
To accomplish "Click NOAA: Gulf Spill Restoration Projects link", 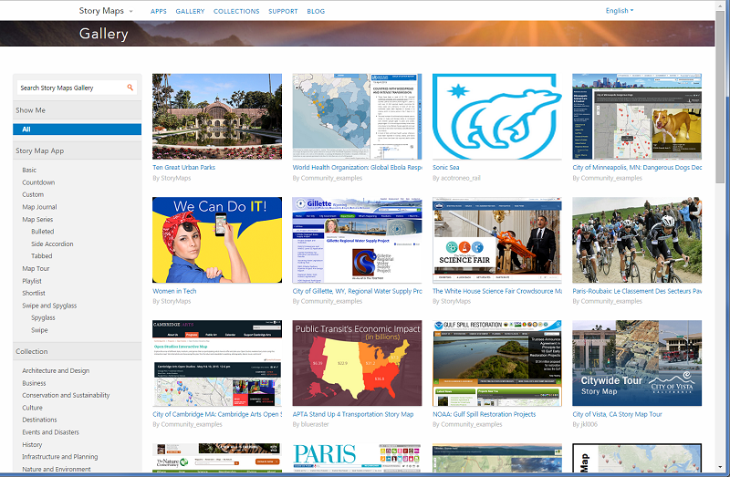I will point(485,414).
